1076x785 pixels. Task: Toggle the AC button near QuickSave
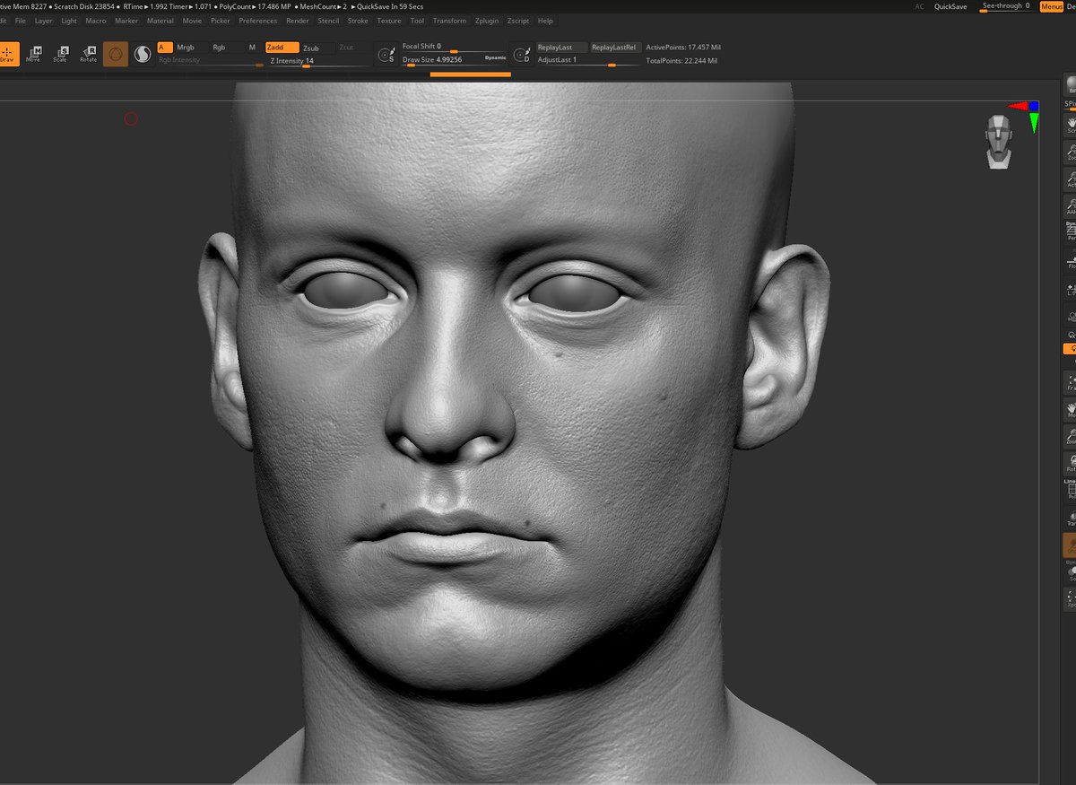coord(919,6)
